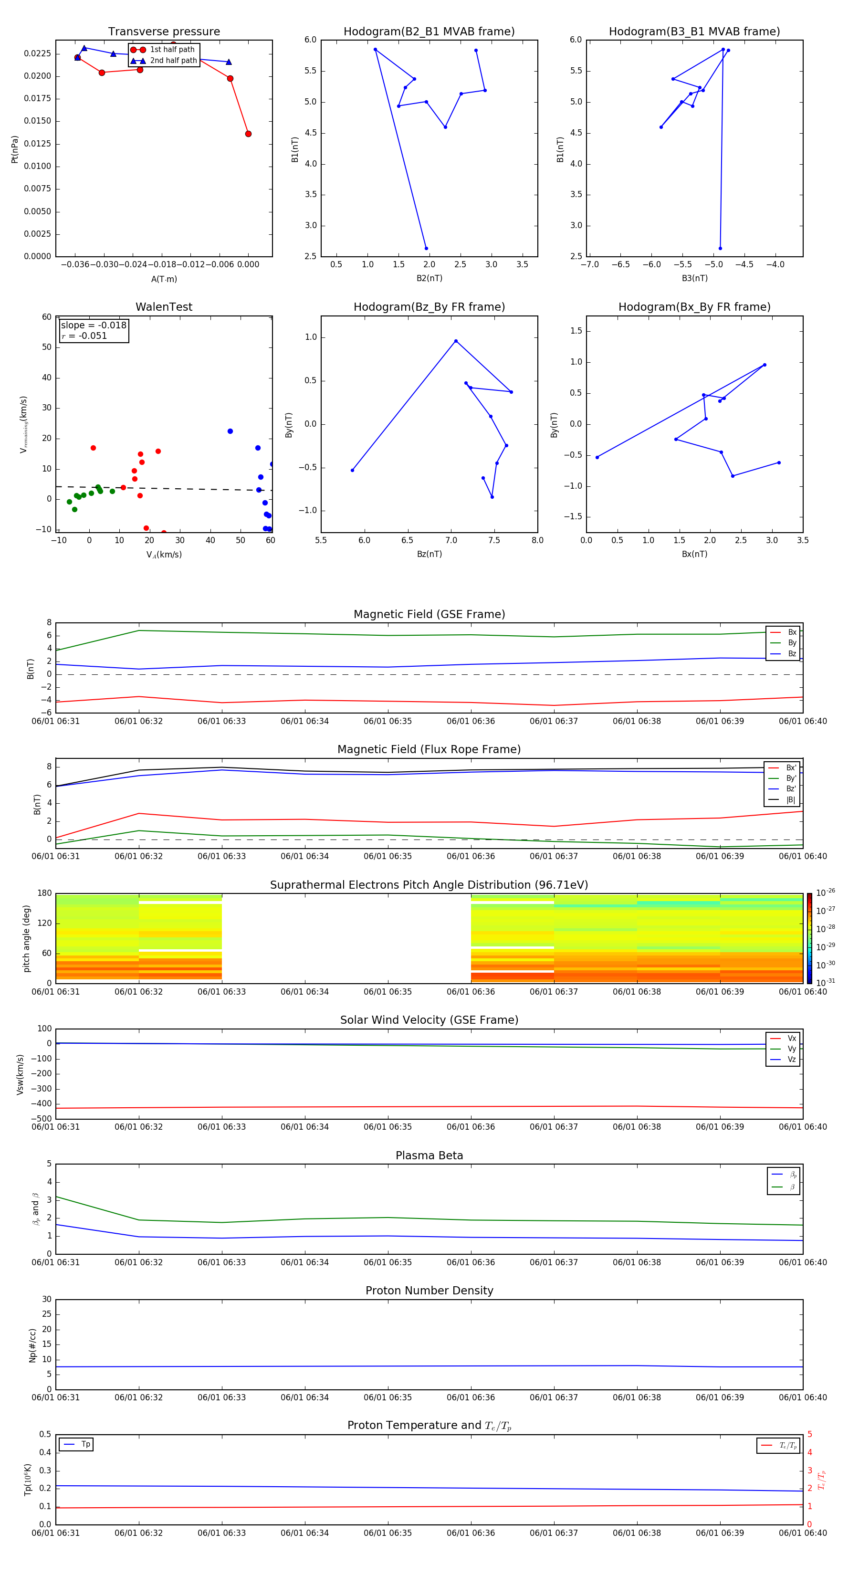Click the Suprathermal Electrons Pitch Angle title
The image size is (859, 1575).
click(429, 885)
